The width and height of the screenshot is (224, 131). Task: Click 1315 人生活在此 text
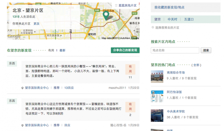24,17
